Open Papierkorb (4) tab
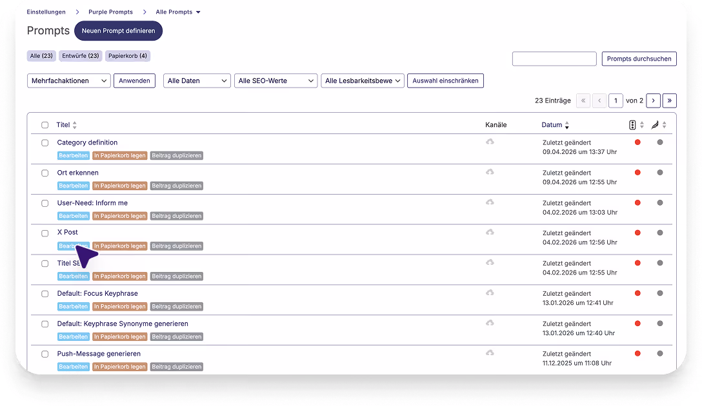 [x=128, y=56]
